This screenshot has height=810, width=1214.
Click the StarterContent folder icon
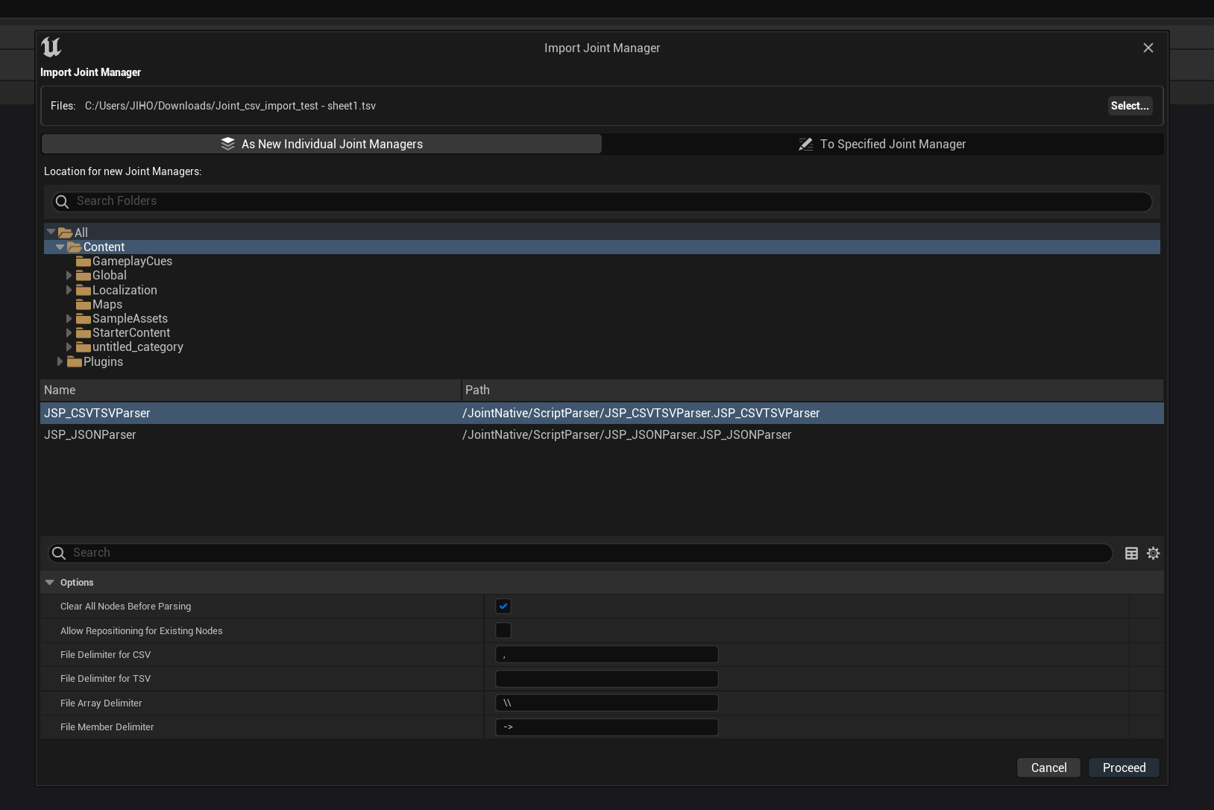(x=84, y=333)
